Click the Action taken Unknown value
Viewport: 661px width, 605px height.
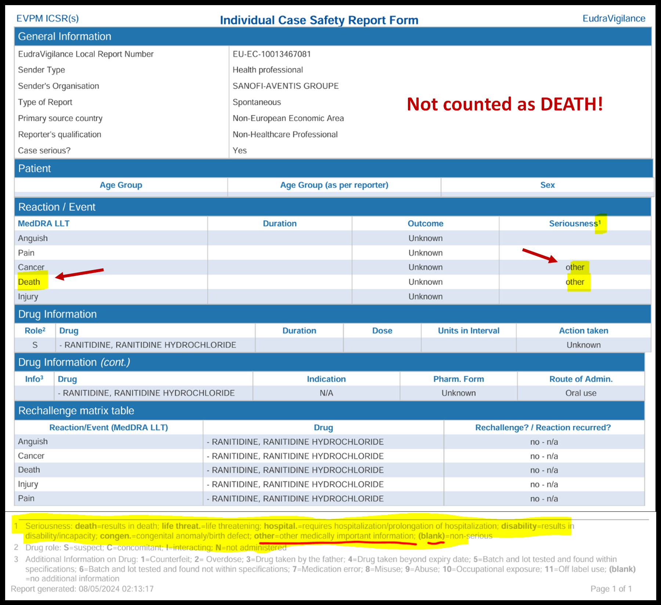(x=584, y=345)
